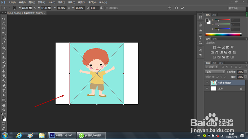
Task: Open the Layers panel flyout menu
Action: pyautogui.click(x=245, y=63)
